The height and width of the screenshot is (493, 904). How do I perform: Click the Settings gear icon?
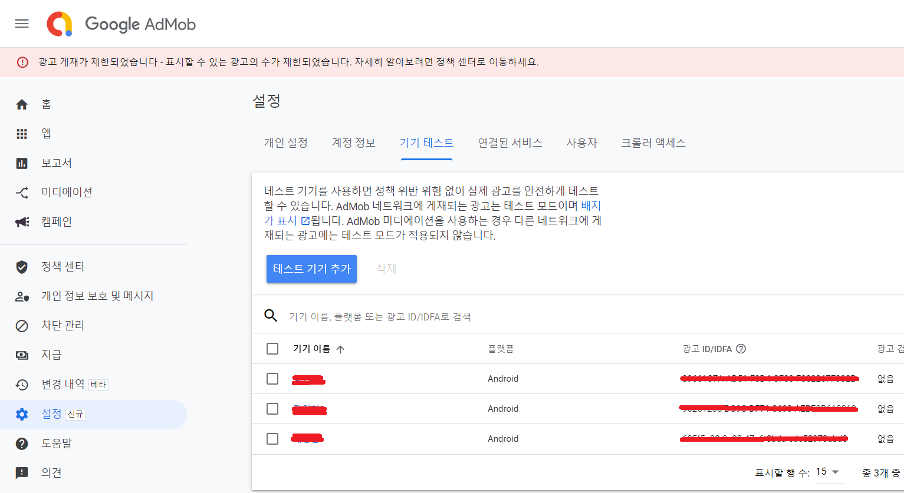click(x=22, y=414)
